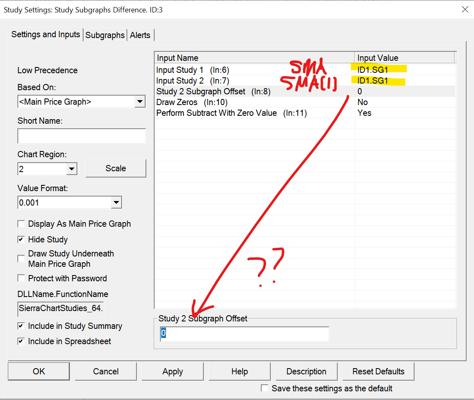Enable Draw Study Underneath Main Price Graph
The height and width of the screenshot is (400, 474).
point(21,259)
